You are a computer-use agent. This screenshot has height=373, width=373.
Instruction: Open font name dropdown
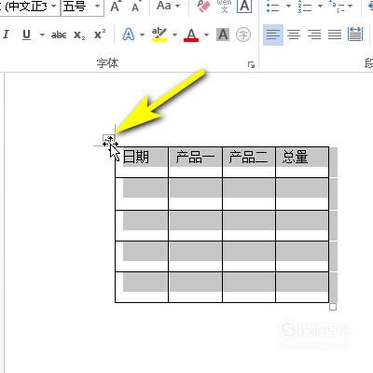tap(54, 6)
